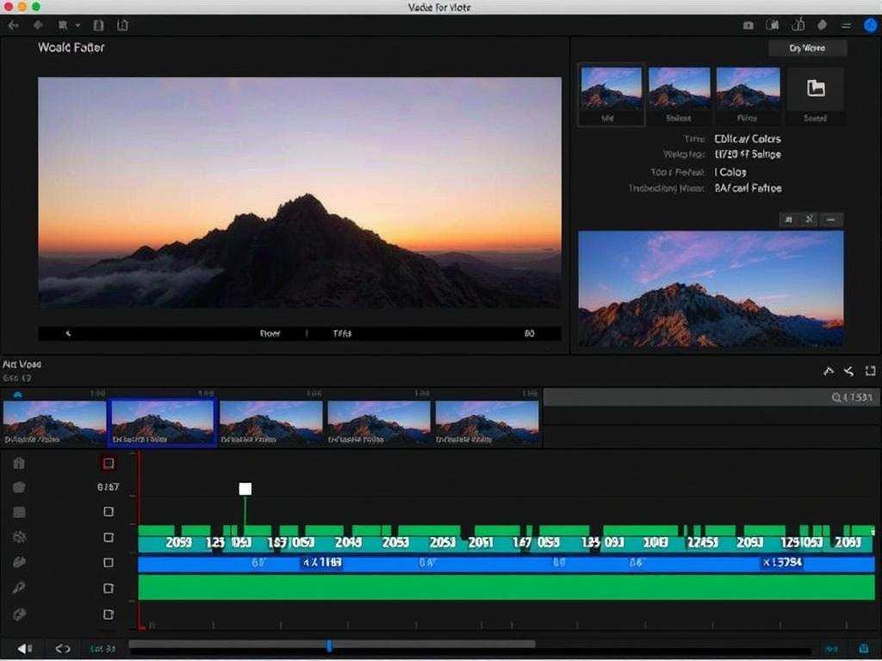
Task: Click the snapping arrow icon near the timeline toolbar
Action: click(829, 371)
